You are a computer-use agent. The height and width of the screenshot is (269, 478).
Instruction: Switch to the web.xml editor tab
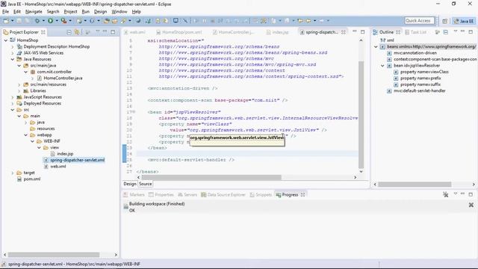[134, 32]
